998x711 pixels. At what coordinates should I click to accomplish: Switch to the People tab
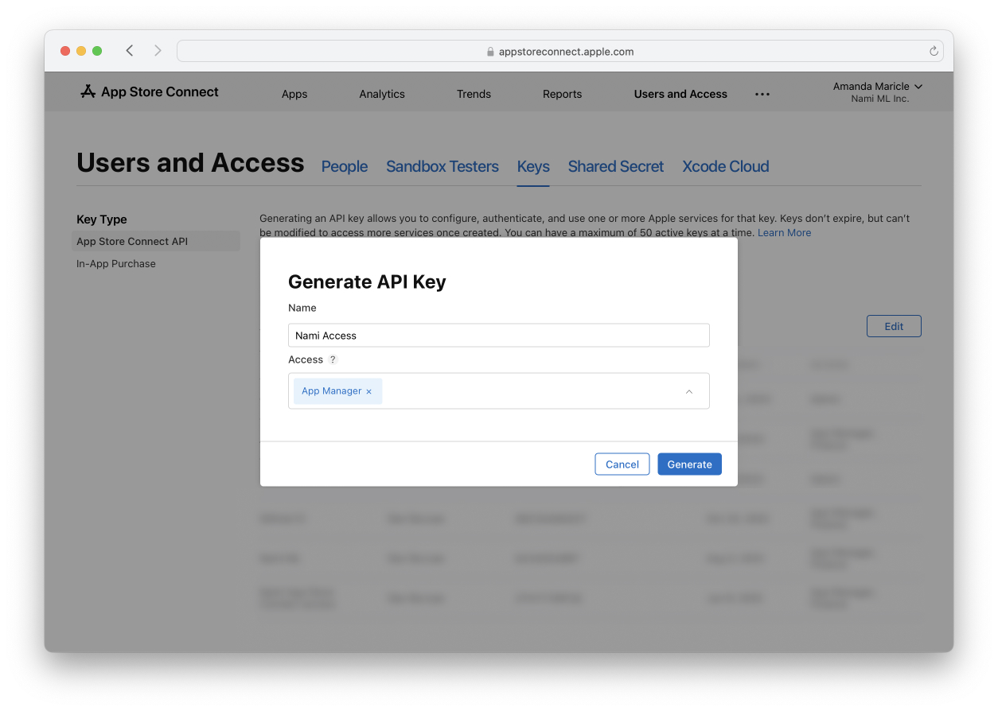(x=345, y=166)
